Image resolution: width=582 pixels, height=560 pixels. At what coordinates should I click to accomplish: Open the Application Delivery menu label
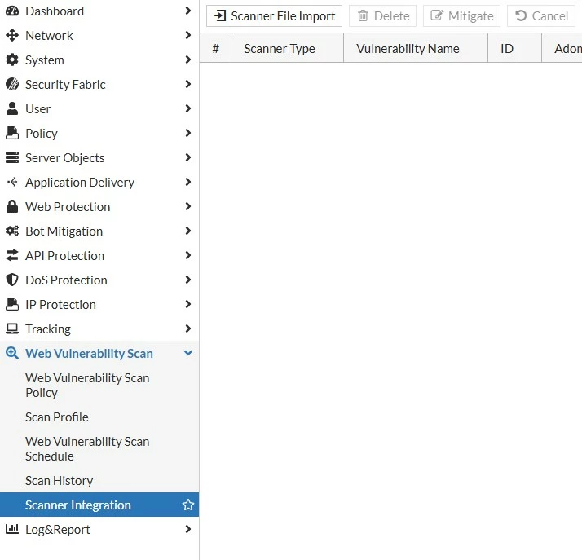click(80, 183)
